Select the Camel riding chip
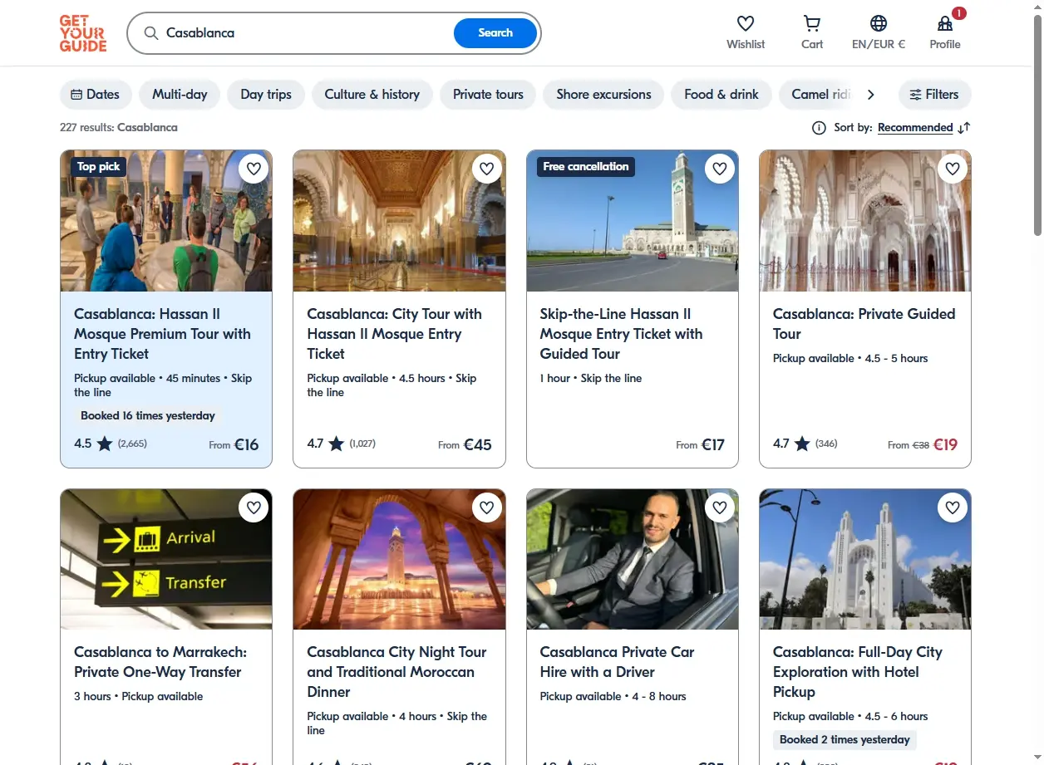The image size is (1044, 765). pyautogui.click(x=818, y=94)
